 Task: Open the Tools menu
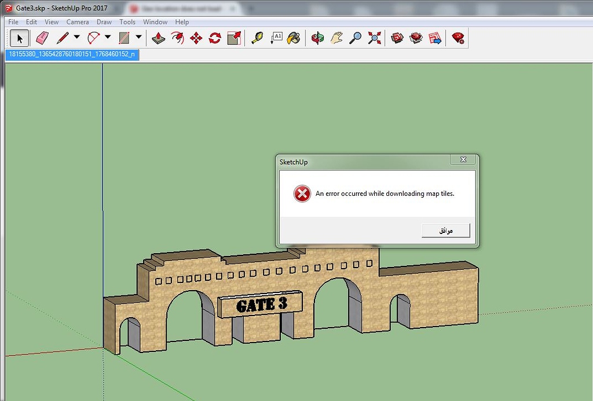pyautogui.click(x=127, y=21)
